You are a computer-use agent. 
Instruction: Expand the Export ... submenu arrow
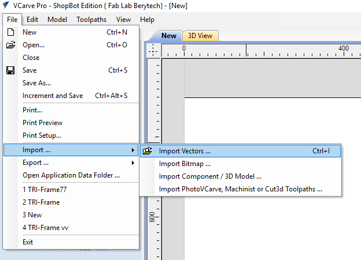coord(133,163)
